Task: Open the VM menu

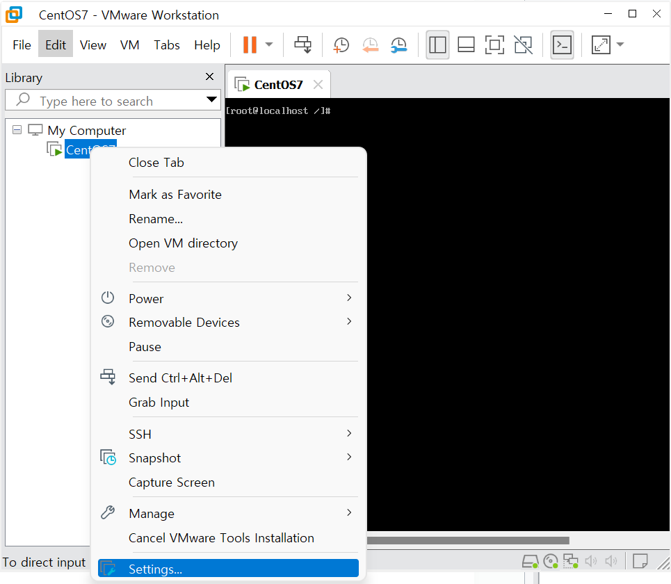Action: point(129,44)
